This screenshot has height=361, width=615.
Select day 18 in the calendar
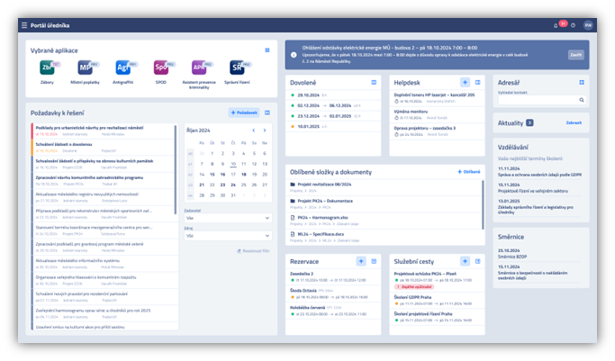coord(243,175)
